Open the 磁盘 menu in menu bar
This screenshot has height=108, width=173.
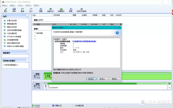click(12, 5)
